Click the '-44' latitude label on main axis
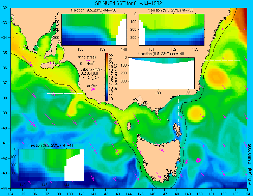Image resolution: width=253 pixels, height=196 pixels. [x=4, y=188]
